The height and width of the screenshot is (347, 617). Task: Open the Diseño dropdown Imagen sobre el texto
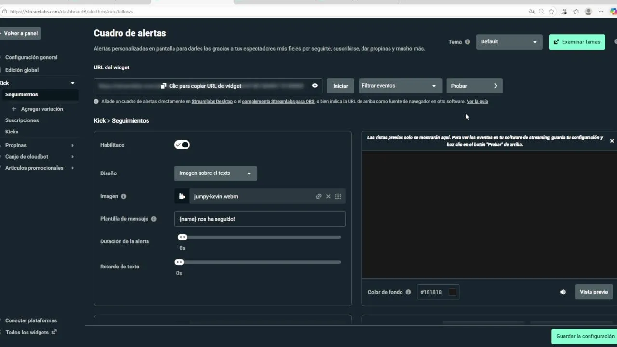215,173
